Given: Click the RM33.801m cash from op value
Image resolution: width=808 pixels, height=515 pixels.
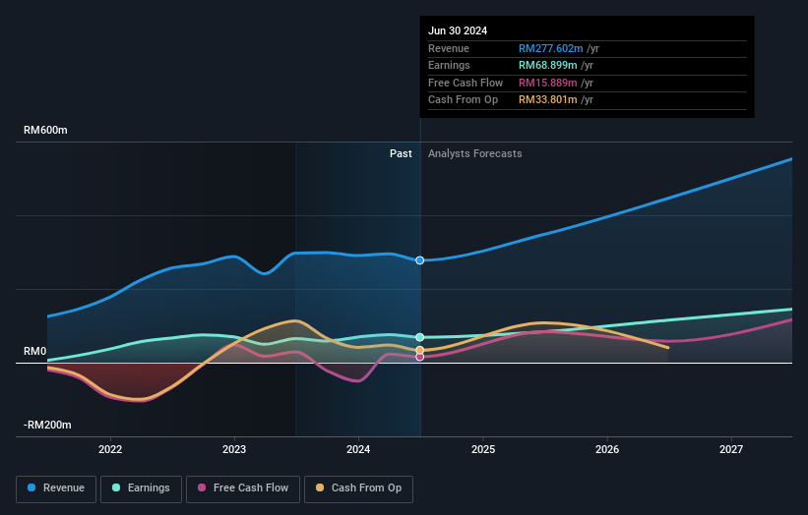Looking at the screenshot, I should coord(548,100).
